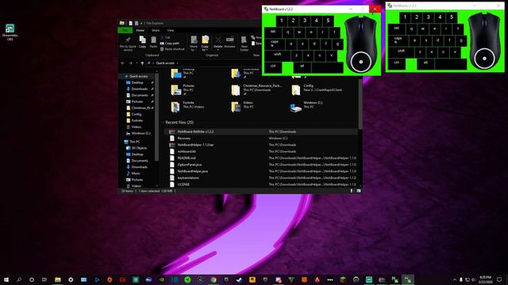This screenshot has width=508, height=285.
Task: Switch to the View ribbon tab
Action: 171,30
